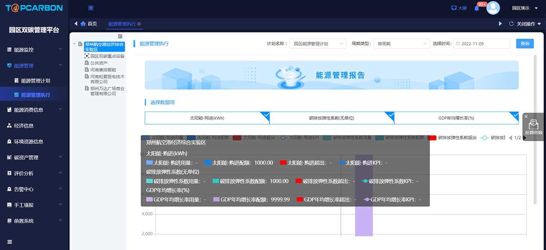Uncheck the GDP年均增长率(%) data item
This screenshot has width=546, height=250.
click(456, 118)
